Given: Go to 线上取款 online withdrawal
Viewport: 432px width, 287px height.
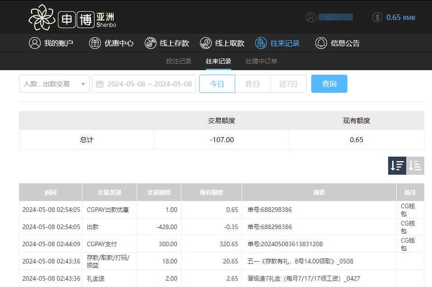Looking at the screenshot, I should click(222, 43).
